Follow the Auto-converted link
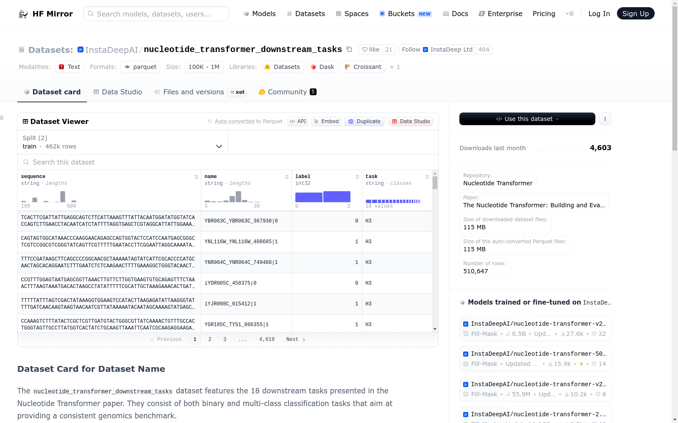Viewport: 678px width, 423px height. (x=234, y=121)
